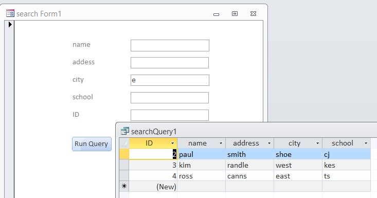Open the name column dropdown arrow
Image resolution: width=377 pixels, height=198 pixels.
pos(221,143)
